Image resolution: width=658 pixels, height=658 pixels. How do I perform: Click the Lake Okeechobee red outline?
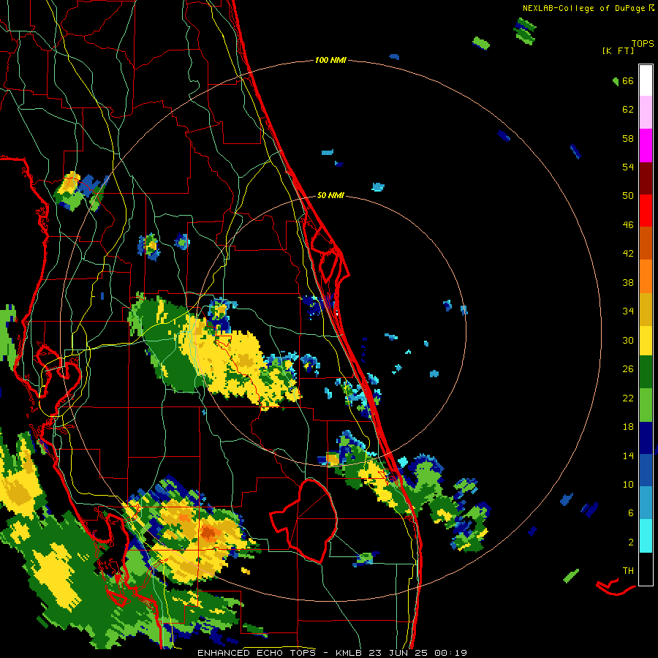click(x=303, y=521)
